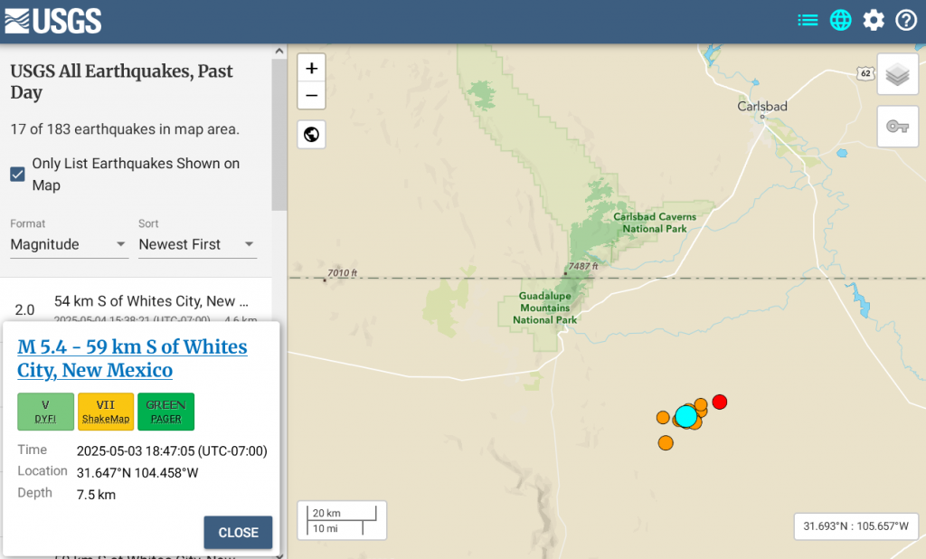Open map layers control
926x559 pixels.
click(x=898, y=74)
